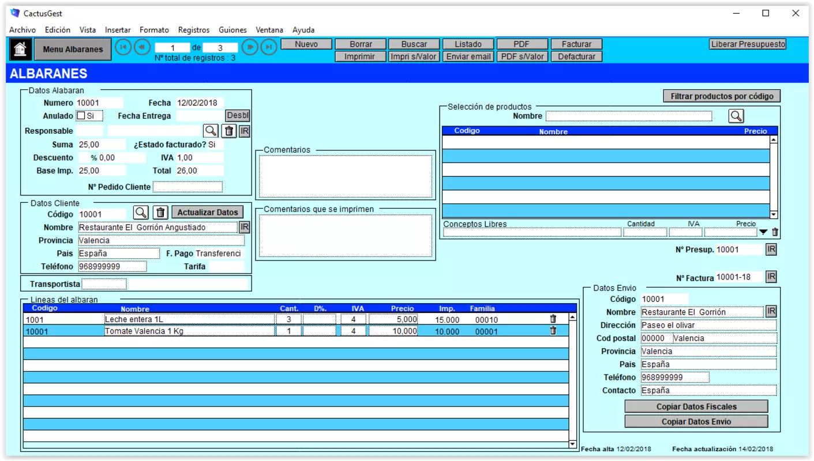Create a record with Nuevo button
814x461 pixels.
306,44
